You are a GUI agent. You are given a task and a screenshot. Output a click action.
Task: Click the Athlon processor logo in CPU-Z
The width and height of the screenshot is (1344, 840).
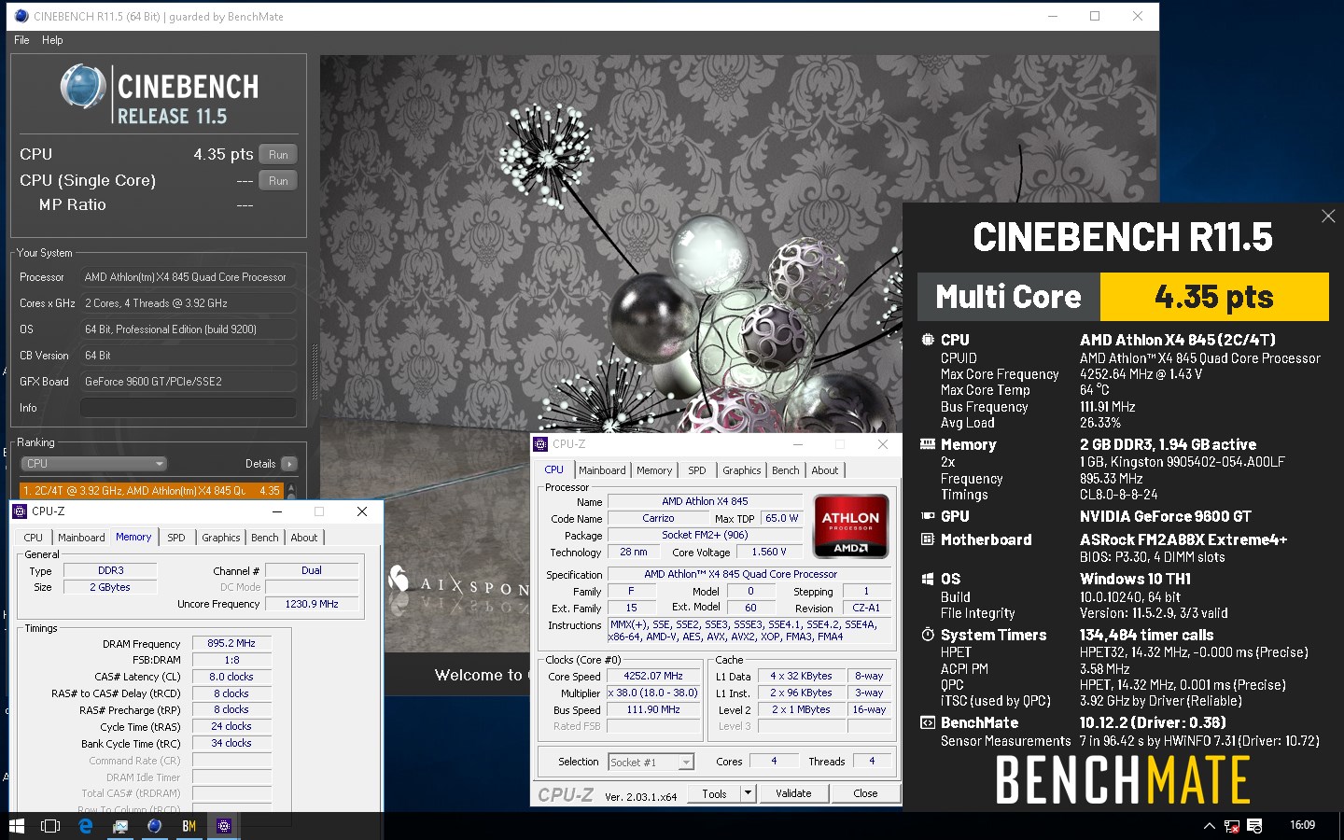click(851, 526)
